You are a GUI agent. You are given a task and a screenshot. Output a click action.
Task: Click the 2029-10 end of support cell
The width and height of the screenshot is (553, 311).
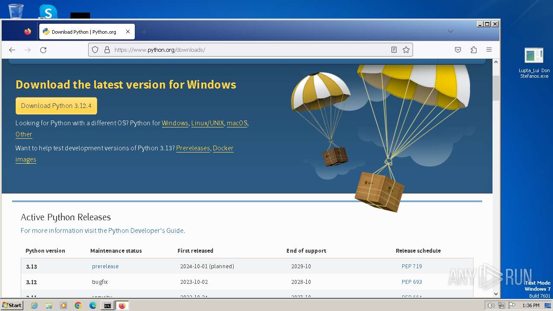[x=301, y=267]
